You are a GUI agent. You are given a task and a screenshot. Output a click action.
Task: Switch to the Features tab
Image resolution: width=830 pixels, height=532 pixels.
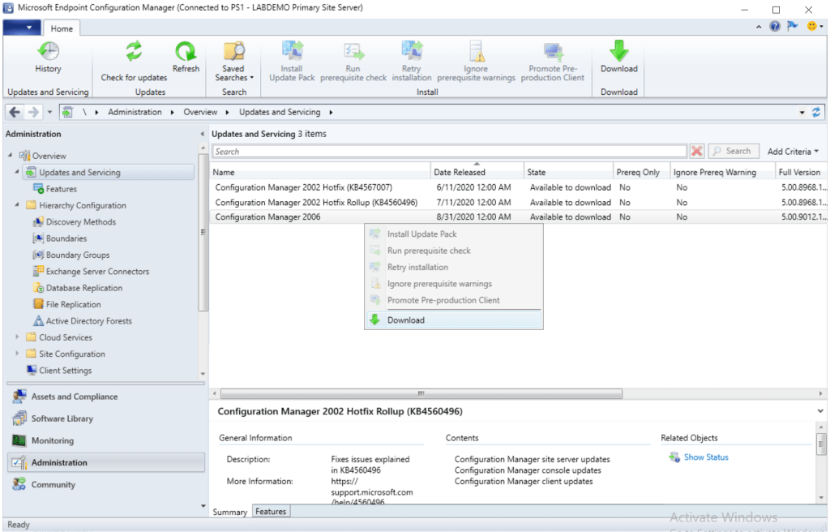coord(271,512)
